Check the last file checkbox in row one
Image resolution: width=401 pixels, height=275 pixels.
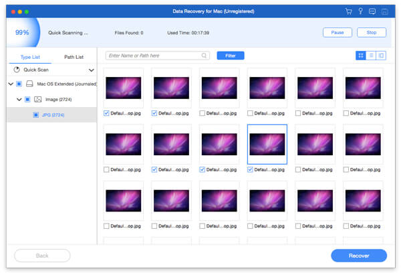point(346,113)
